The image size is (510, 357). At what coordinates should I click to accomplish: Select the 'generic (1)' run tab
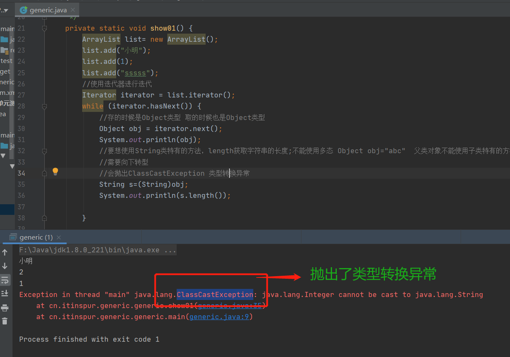[36, 237]
